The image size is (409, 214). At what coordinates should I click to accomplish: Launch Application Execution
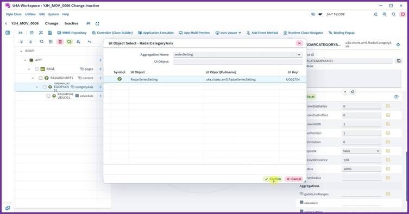(156, 33)
